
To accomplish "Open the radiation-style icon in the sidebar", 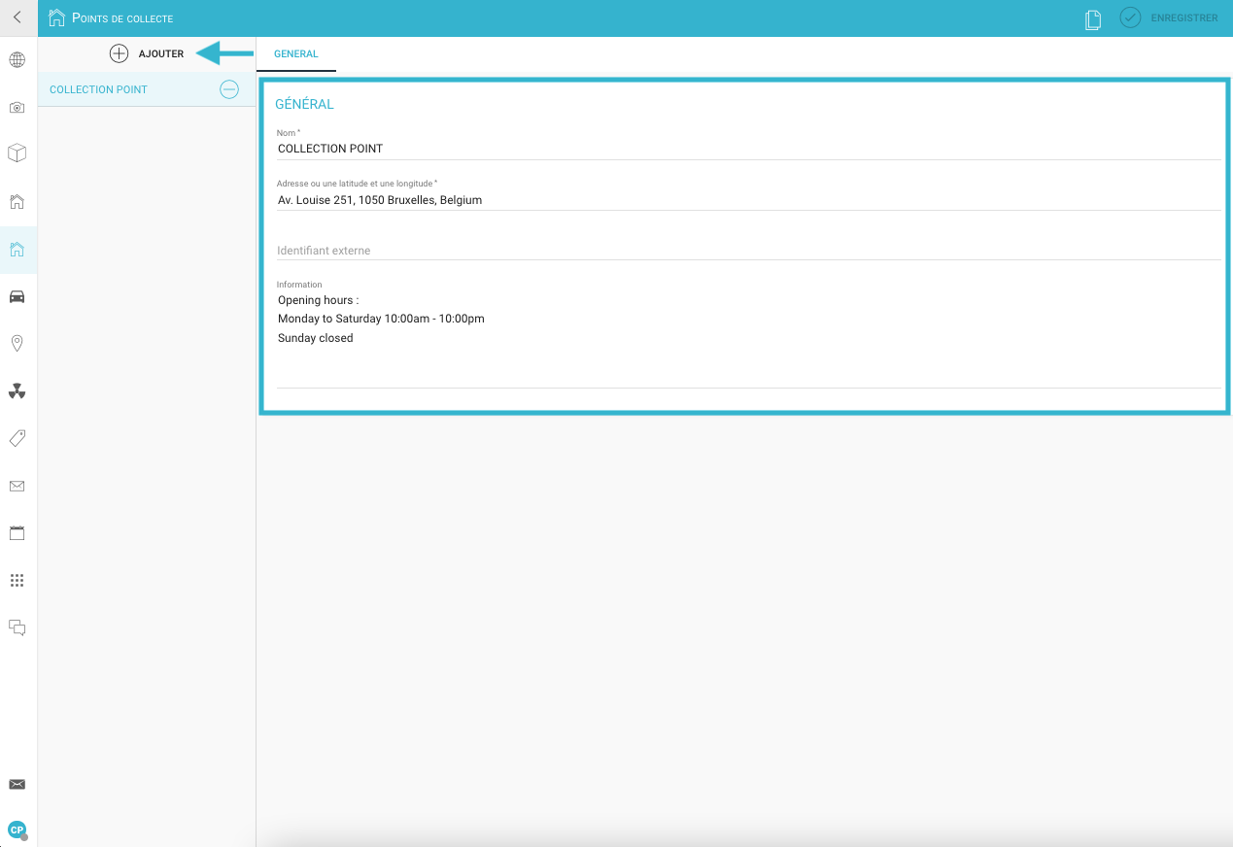I will pos(17,391).
